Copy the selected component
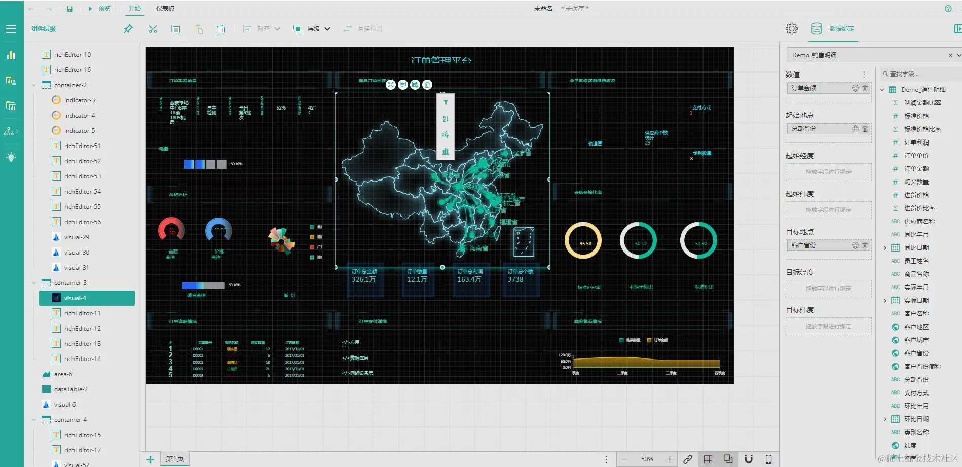This screenshot has height=467, width=962. [175, 29]
